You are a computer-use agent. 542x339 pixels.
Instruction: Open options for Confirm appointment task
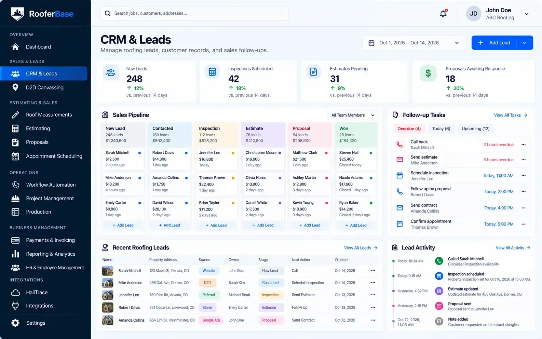(x=524, y=224)
